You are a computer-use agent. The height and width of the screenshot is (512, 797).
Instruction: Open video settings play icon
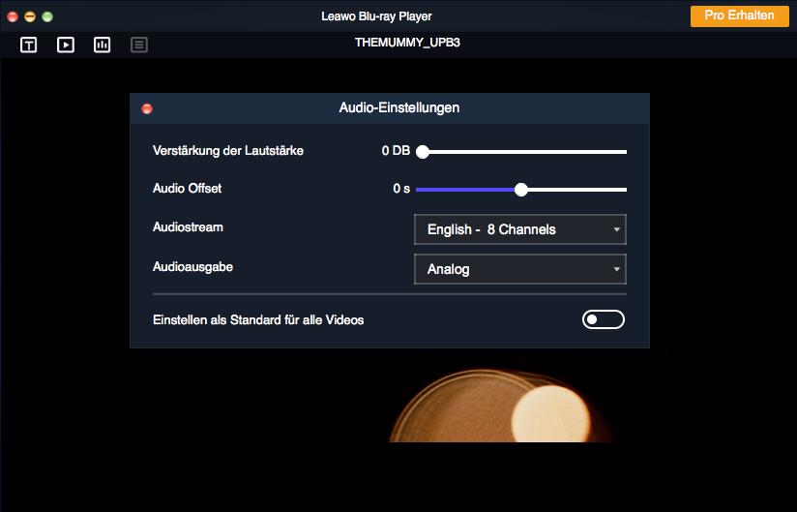pos(66,45)
